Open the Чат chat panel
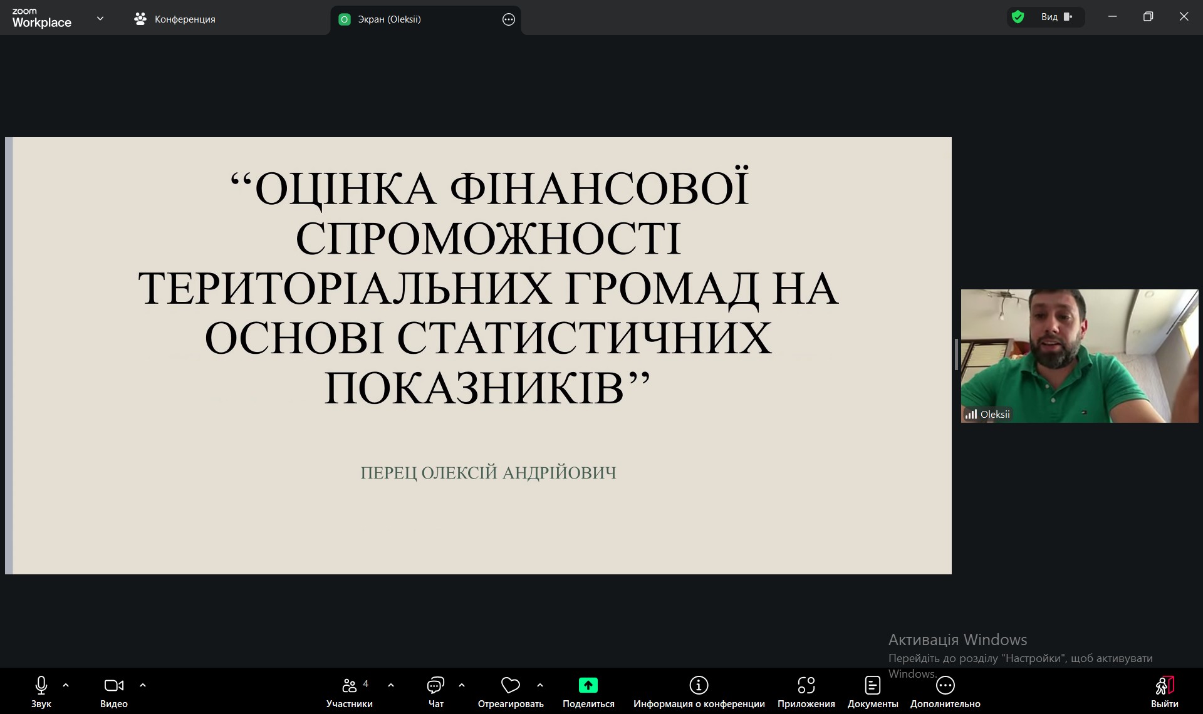The height and width of the screenshot is (714, 1203). 435,686
